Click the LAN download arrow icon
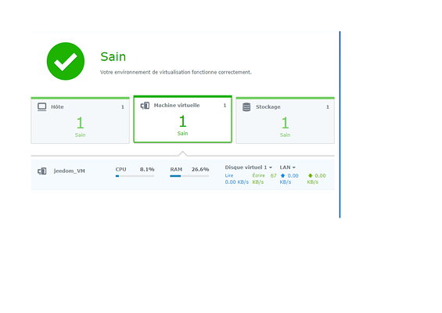This screenshot has height=313, width=442. point(310,175)
